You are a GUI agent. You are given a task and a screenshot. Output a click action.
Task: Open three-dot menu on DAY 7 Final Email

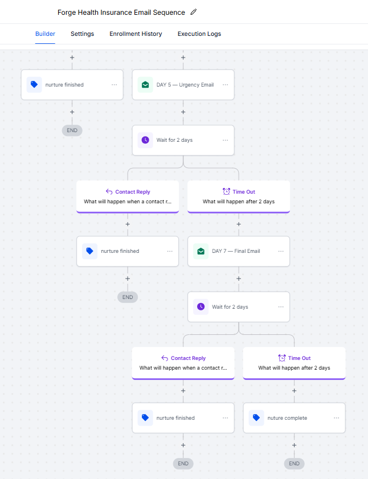281,251
